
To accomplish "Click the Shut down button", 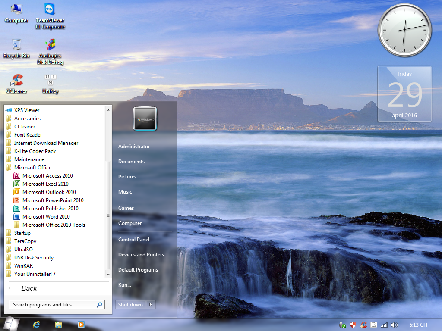I will click(130, 305).
